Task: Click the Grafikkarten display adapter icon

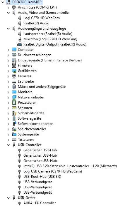Action: click(14, 71)
